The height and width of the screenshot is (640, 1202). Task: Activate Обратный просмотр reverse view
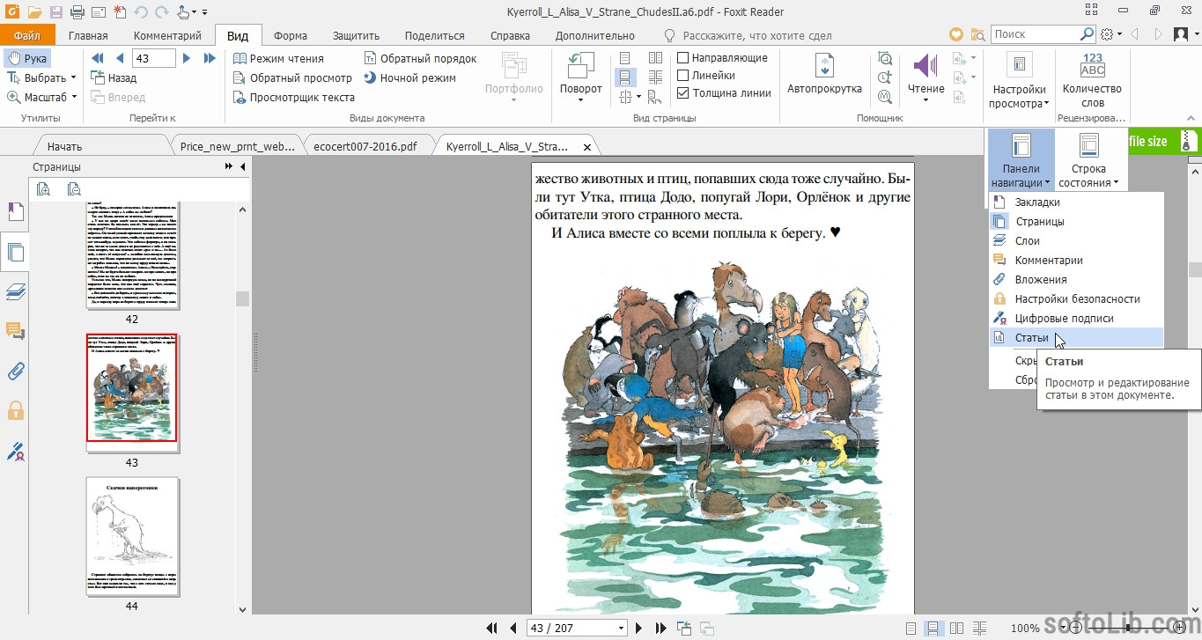[x=292, y=77]
